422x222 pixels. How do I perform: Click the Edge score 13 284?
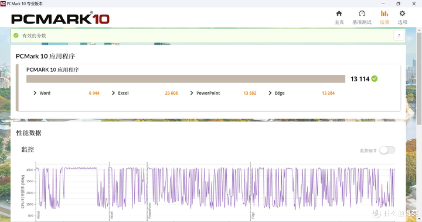pyautogui.click(x=328, y=93)
